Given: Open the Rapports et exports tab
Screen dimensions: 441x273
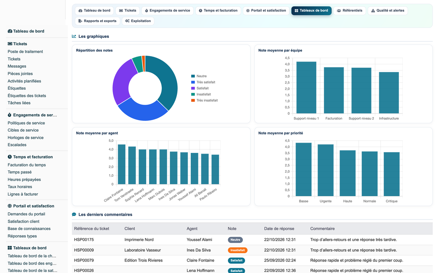Looking at the screenshot, I should [x=97, y=21].
